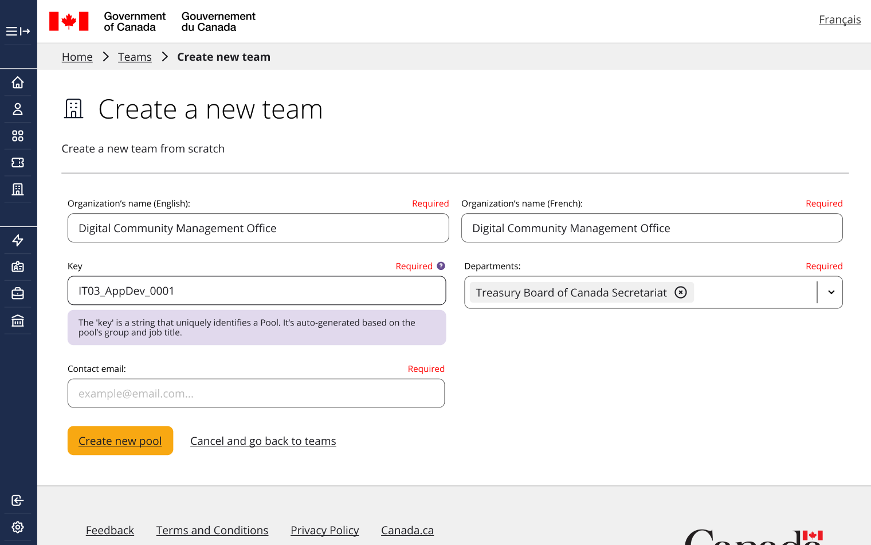Viewport: 871px width, 545px height.
Task: Click the sign-out icon at the sidebar bottom
Action: pyautogui.click(x=18, y=500)
